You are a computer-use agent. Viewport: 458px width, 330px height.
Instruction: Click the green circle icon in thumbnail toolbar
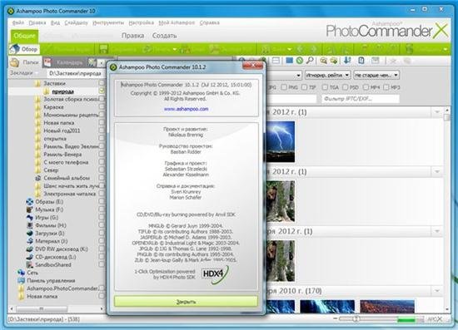[300, 61]
